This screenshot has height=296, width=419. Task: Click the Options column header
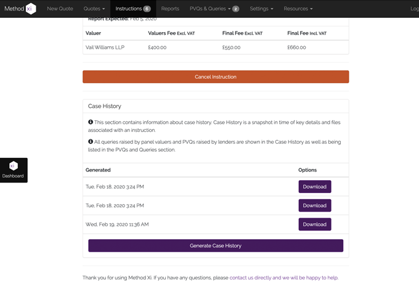(307, 170)
